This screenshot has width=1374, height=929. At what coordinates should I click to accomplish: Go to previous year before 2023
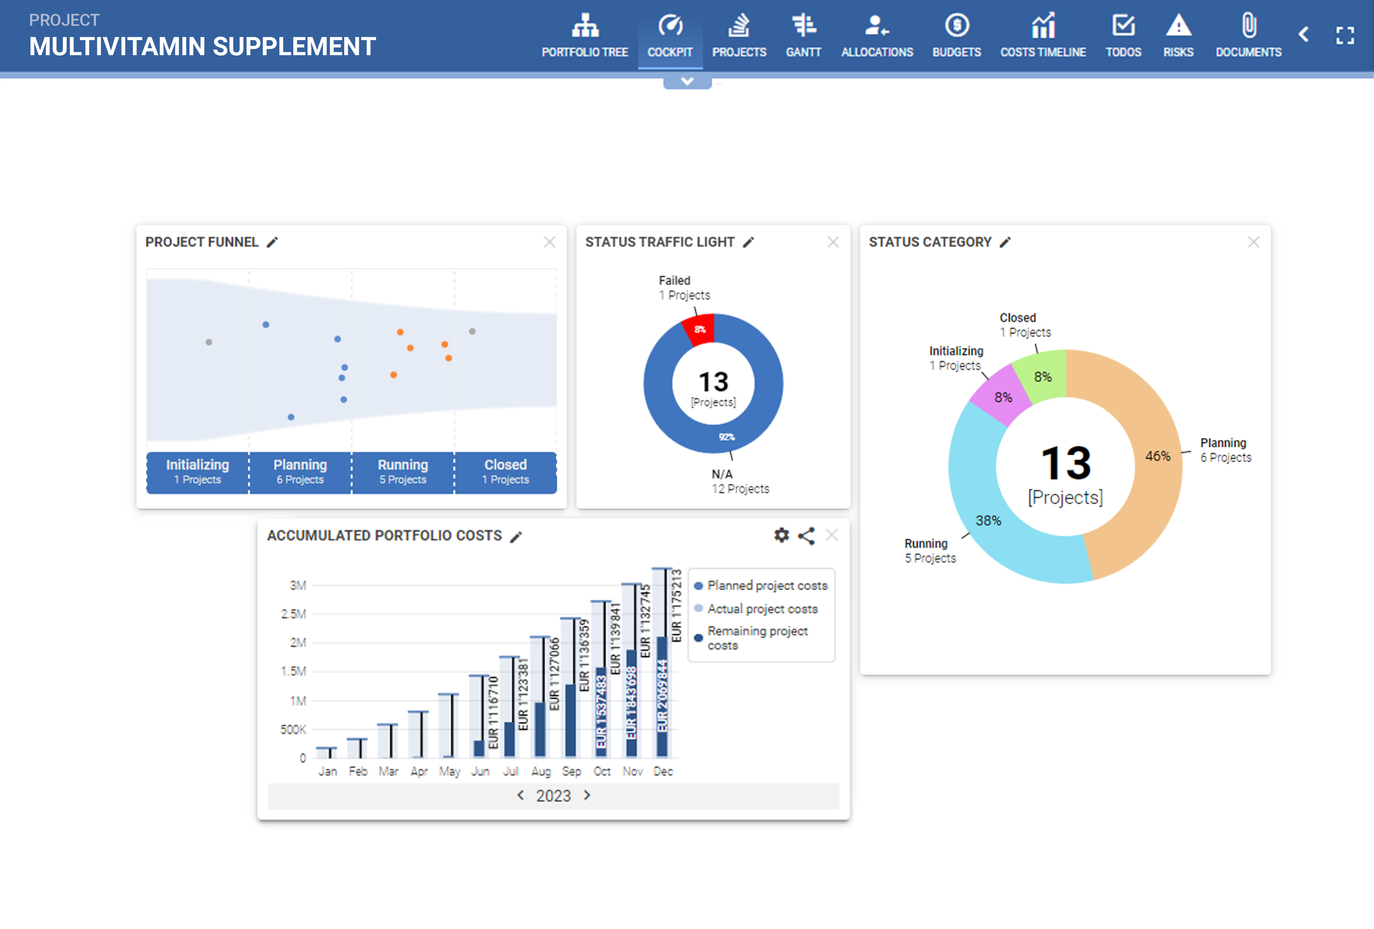click(x=520, y=796)
